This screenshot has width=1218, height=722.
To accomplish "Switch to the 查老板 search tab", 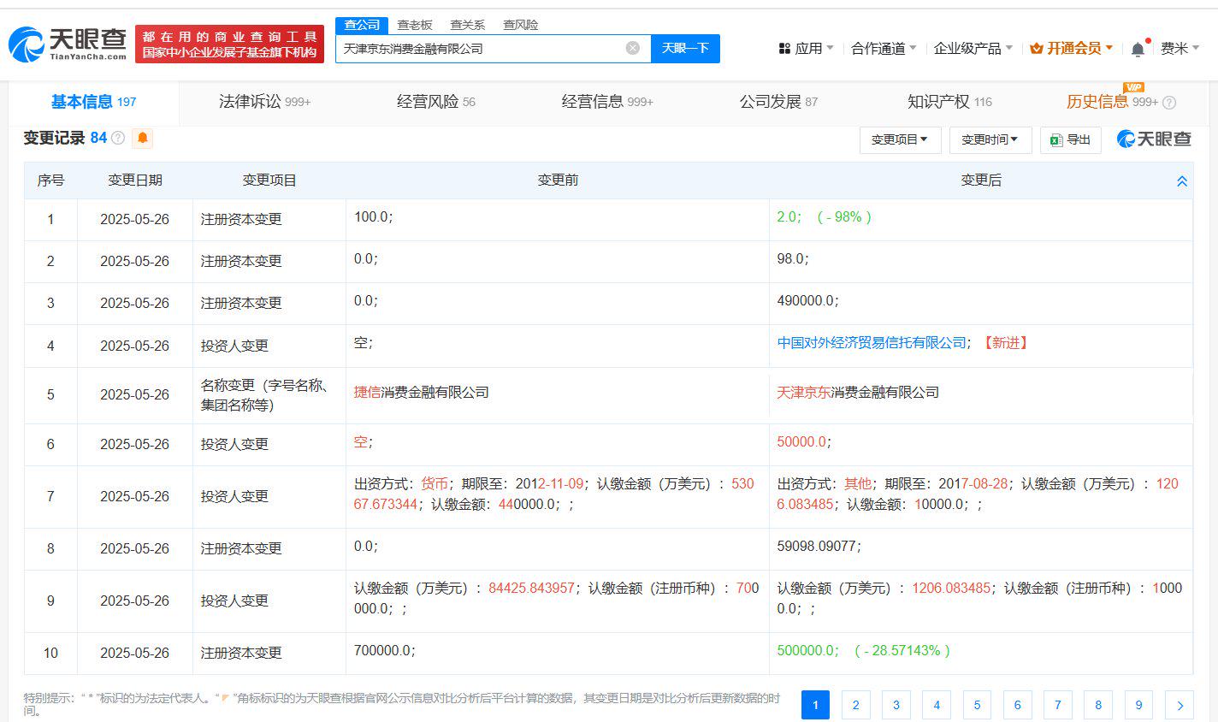I will [x=414, y=25].
